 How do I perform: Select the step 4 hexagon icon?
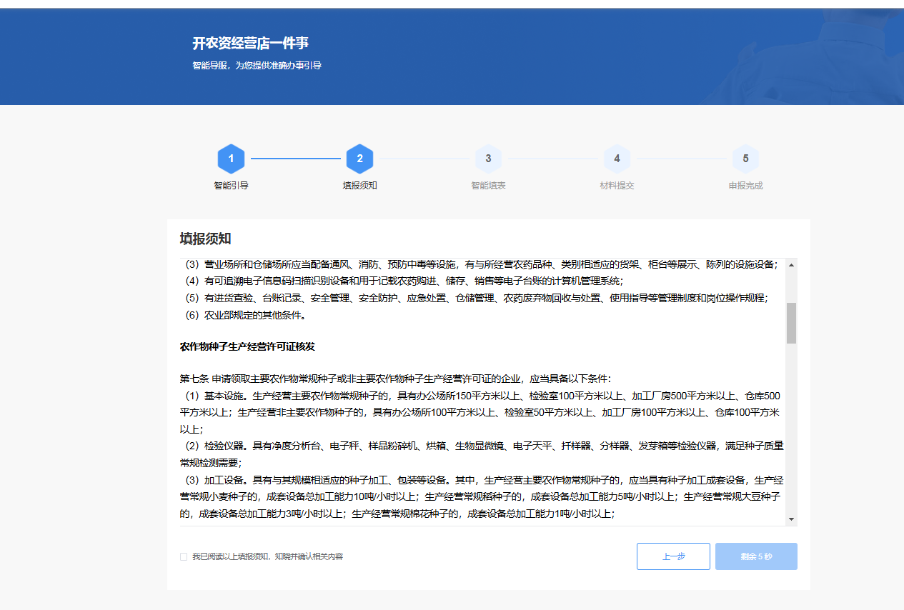[x=617, y=159]
